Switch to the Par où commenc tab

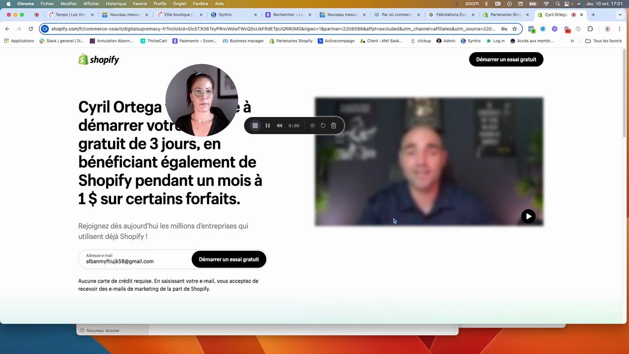[x=396, y=15]
